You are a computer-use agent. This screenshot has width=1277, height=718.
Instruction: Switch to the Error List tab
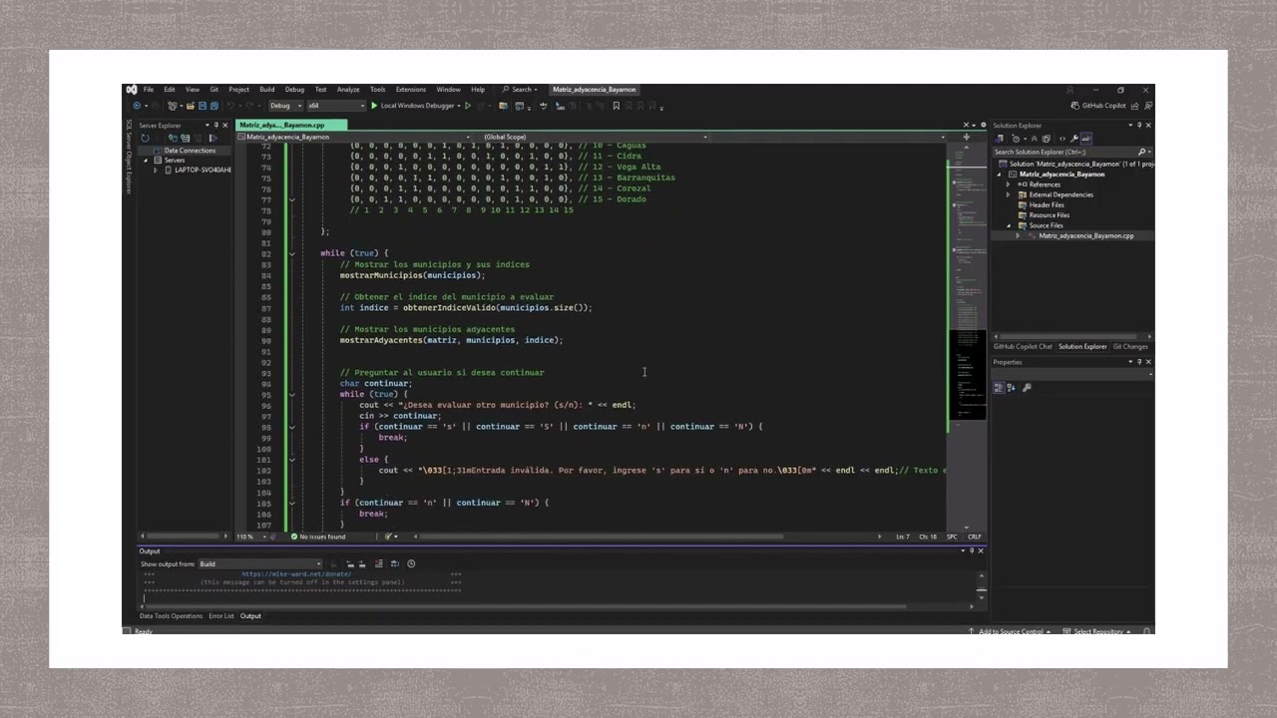(221, 616)
